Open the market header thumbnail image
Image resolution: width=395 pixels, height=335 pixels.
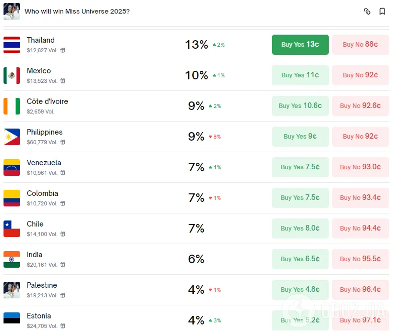coord(12,11)
